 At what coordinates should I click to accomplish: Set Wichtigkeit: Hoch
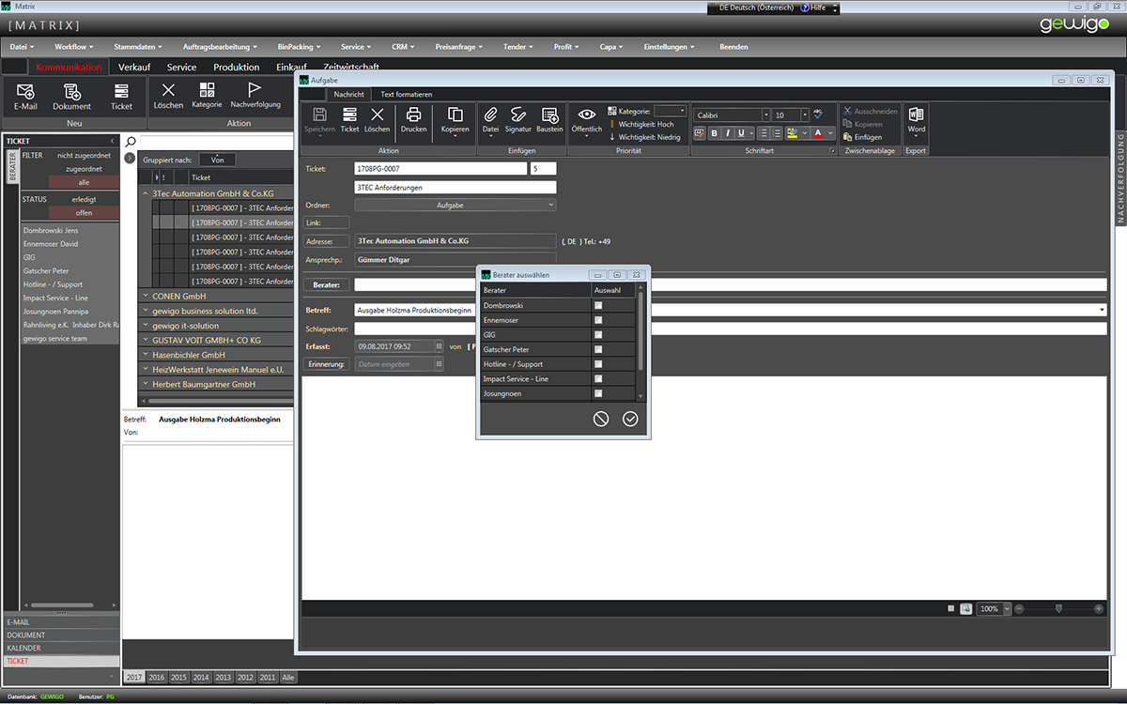(x=642, y=124)
